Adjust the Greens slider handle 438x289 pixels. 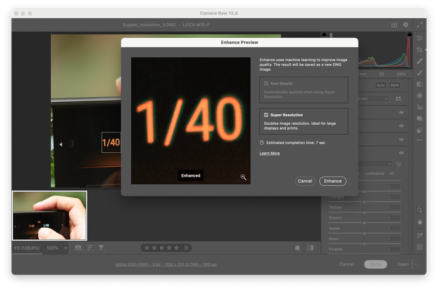point(364,223)
